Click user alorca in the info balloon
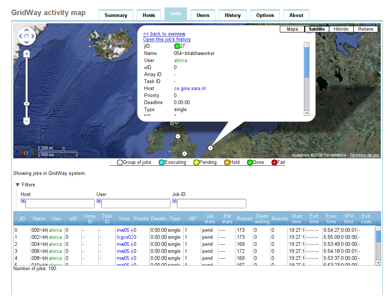 180,61
